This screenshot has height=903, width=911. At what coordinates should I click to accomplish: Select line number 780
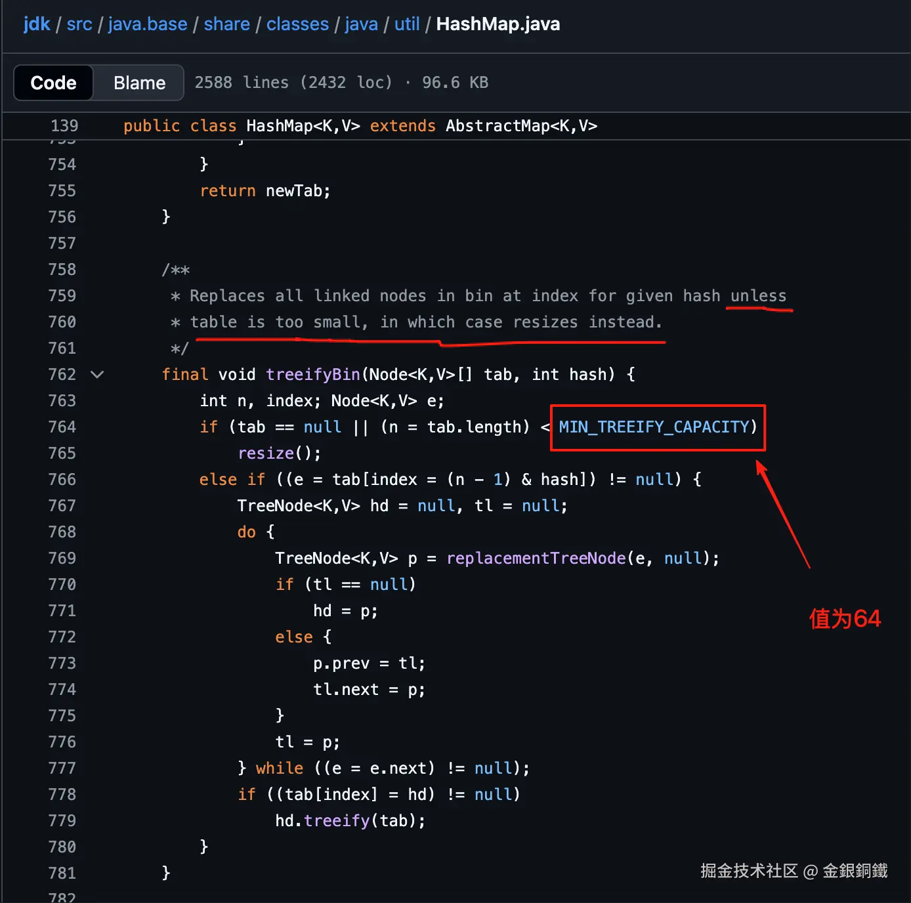tap(62, 847)
